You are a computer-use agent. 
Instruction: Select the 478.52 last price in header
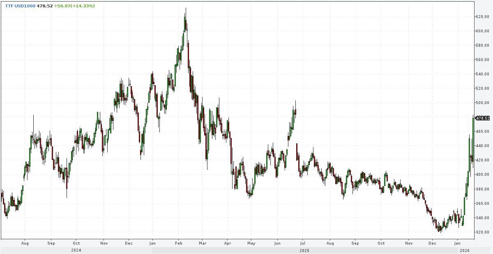tap(45, 6)
